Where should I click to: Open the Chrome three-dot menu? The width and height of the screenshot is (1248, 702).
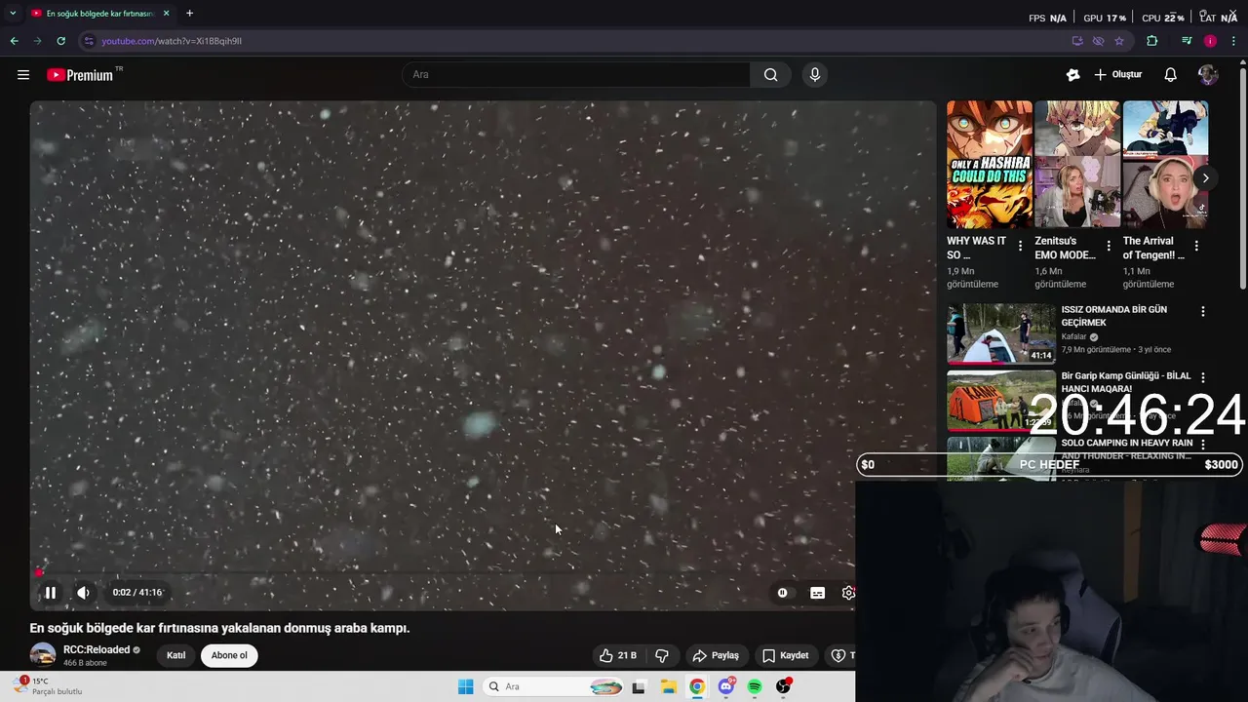[1233, 41]
